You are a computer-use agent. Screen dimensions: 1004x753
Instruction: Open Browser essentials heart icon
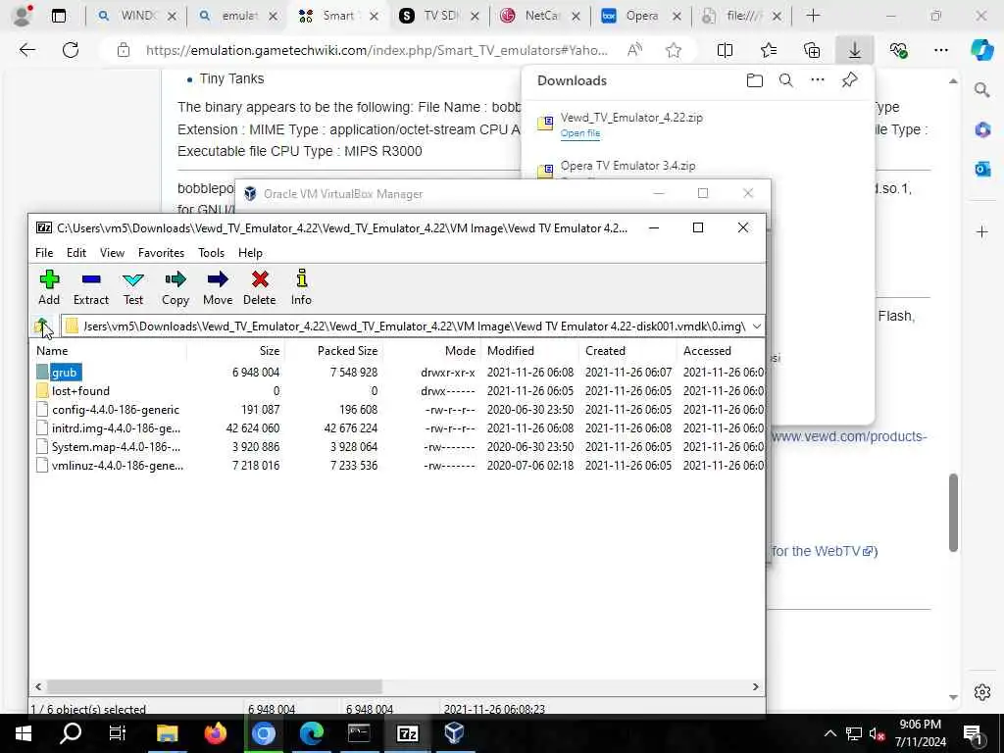click(x=898, y=50)
